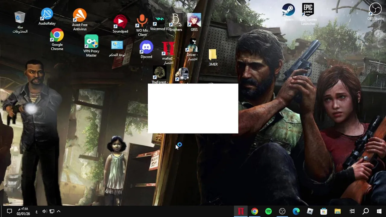This screenshot has width=386, height=217.
Task: Open Epic Games Launcher shortcut
Action: pos(308,14)
